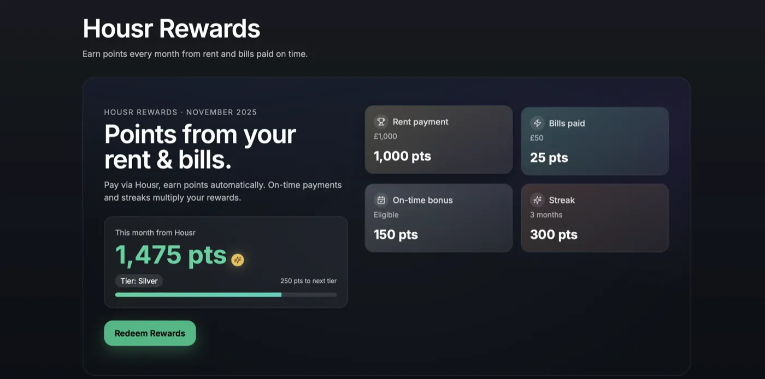Click the 1,475 pts monthly total
The width and height of the screenshot is (765, 379).
(x=170, y=255)
